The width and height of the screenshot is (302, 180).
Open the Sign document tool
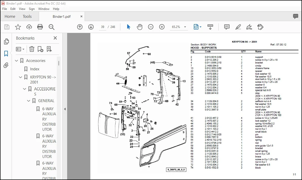(249, 27)
